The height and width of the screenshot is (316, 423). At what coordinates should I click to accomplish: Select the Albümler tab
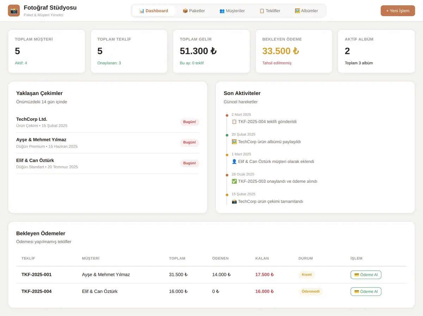[x=306, y=11]
